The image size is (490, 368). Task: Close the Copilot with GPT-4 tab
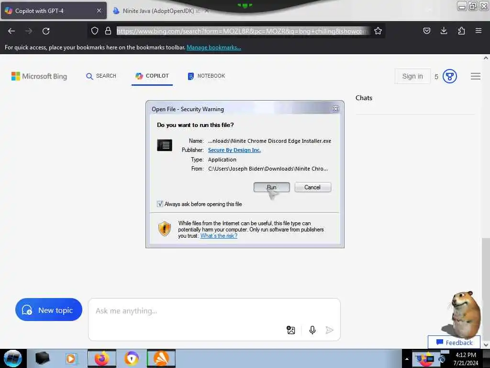coord(99,11)
